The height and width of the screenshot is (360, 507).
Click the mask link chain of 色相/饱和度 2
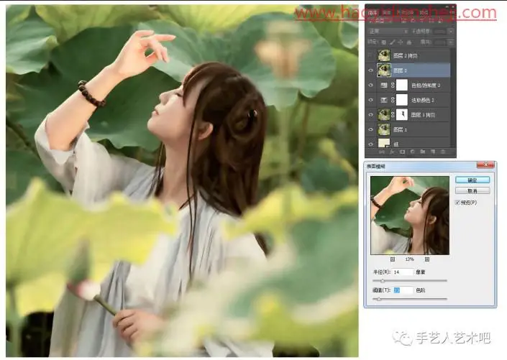pos(393,86)
